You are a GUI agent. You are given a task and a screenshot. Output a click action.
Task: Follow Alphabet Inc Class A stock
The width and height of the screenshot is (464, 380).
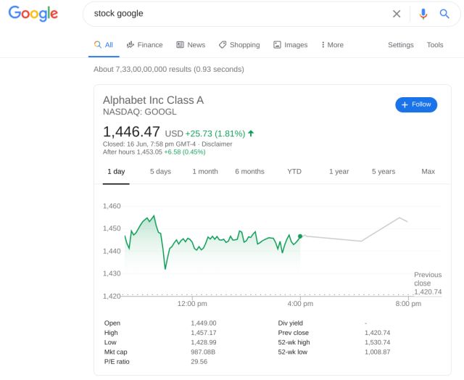point(416,104)
